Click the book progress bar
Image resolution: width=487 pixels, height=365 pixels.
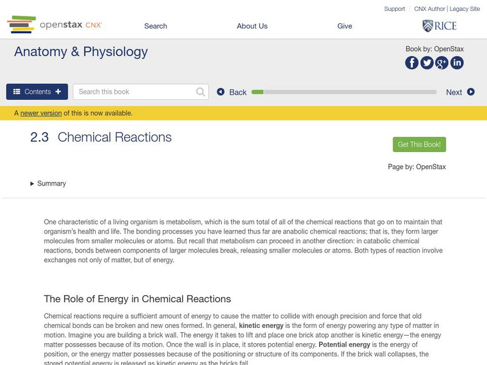(344, 92)
